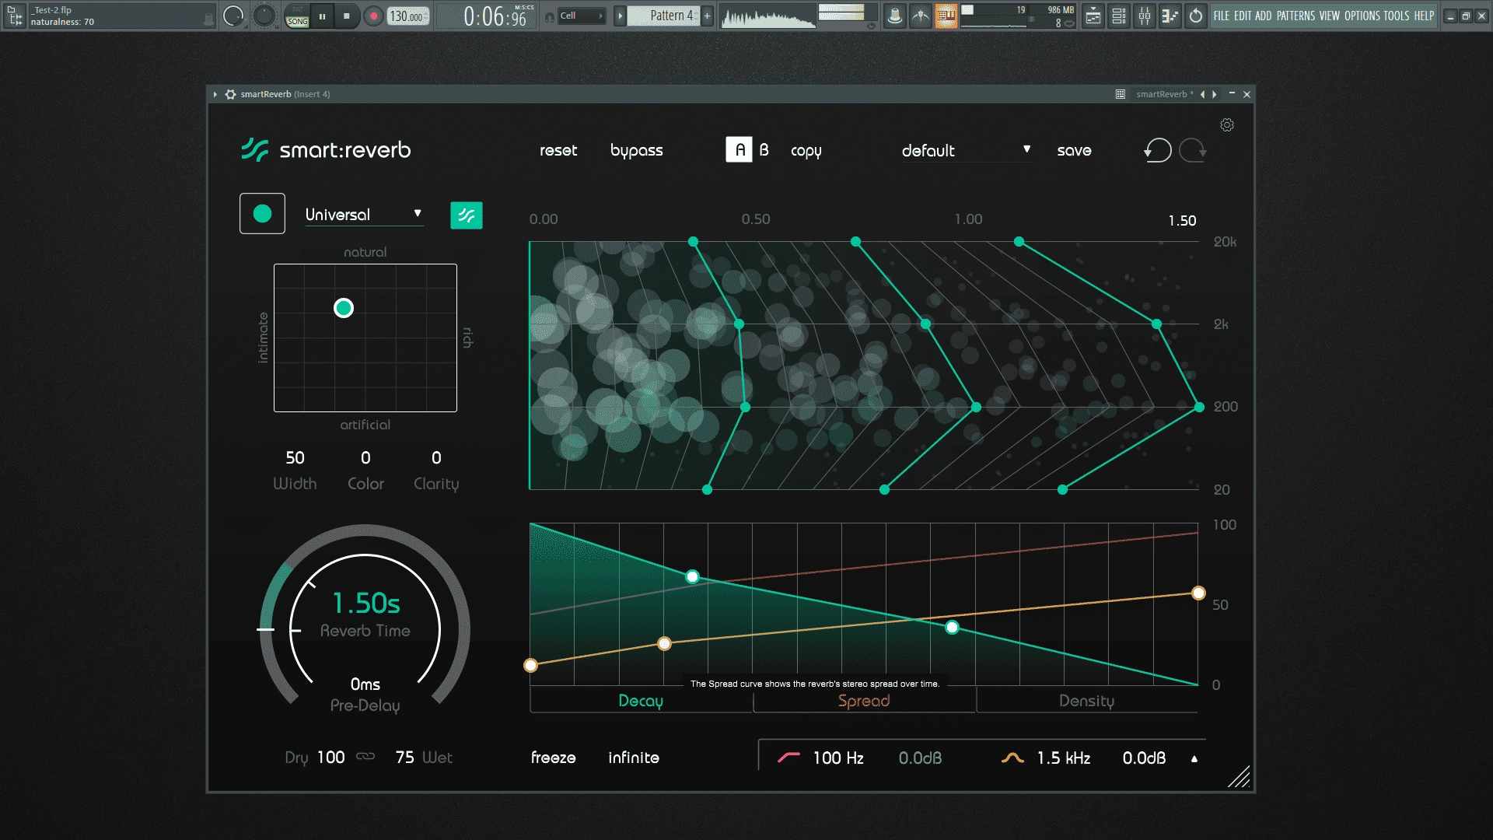1493x840 pixels.
Task: Click the circular undo history icon
Action: (x=1196, y=16)
